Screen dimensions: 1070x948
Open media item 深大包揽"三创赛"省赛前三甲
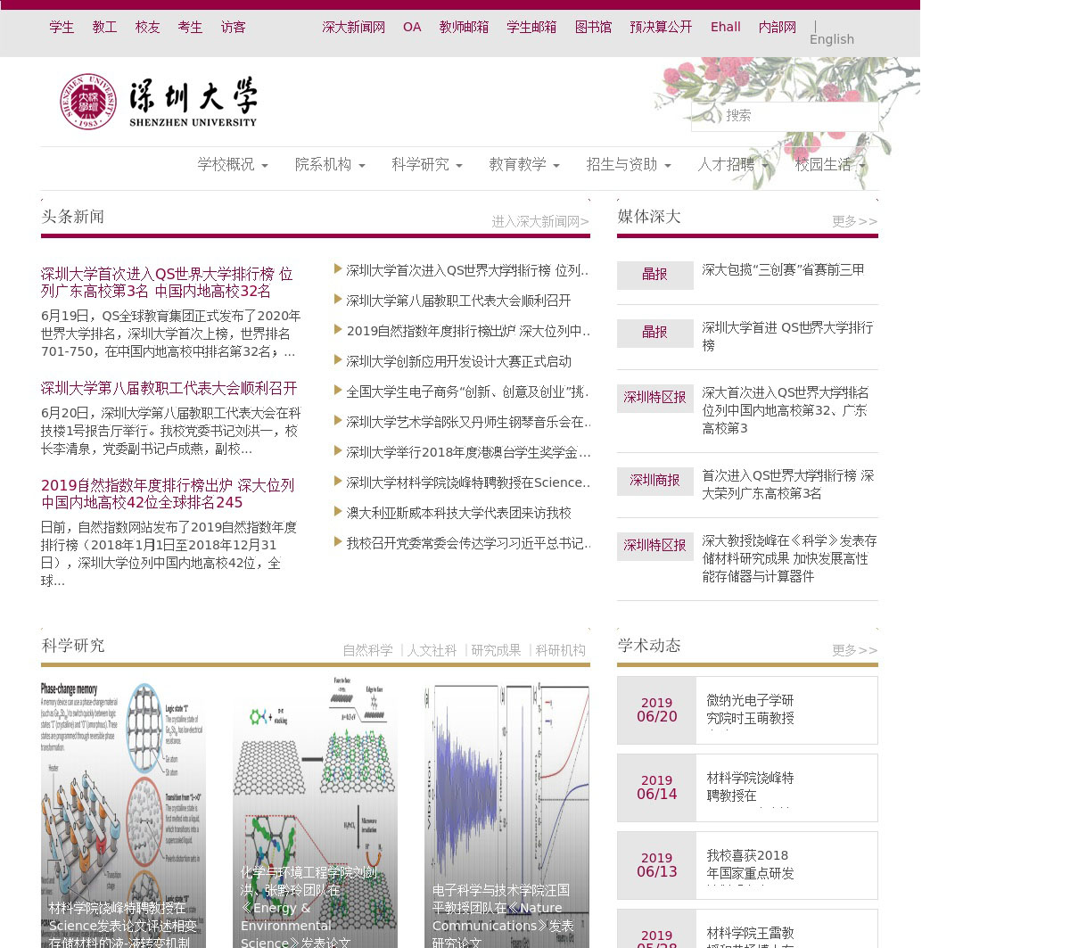tap(783, 270)
